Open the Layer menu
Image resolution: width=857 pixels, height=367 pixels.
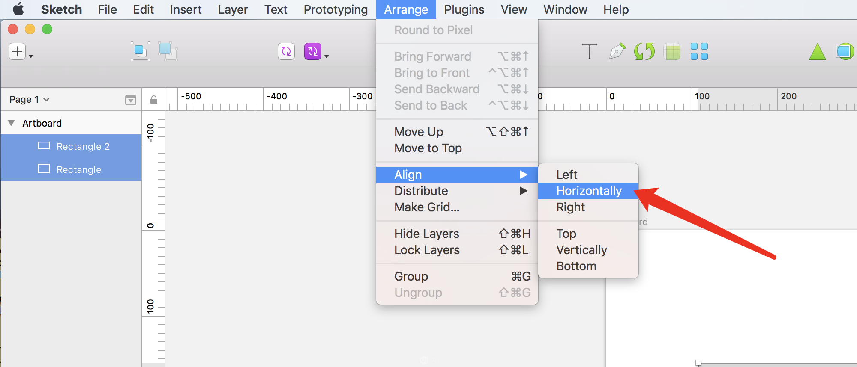tap(233, 9)
